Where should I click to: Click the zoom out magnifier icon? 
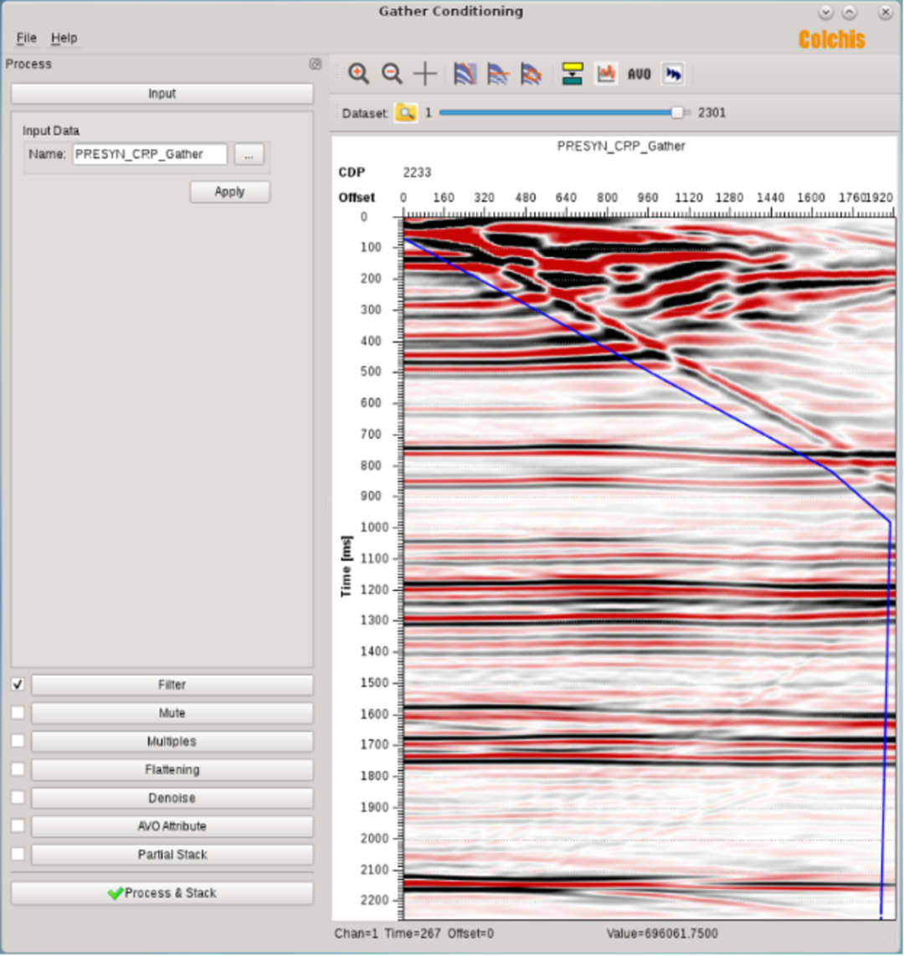(392, 75)
